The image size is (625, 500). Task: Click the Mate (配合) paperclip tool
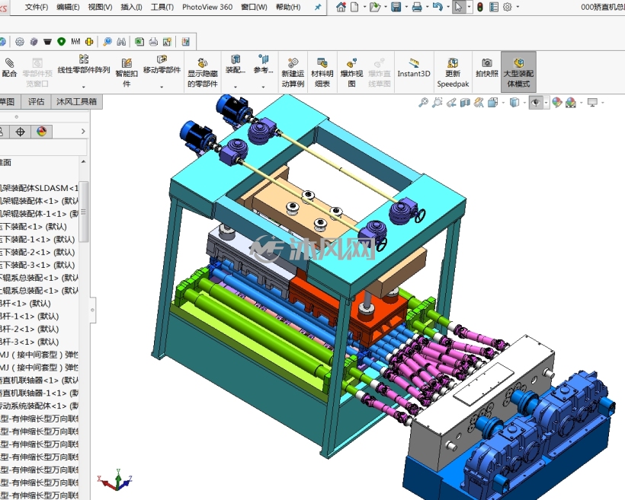(9, 68)
